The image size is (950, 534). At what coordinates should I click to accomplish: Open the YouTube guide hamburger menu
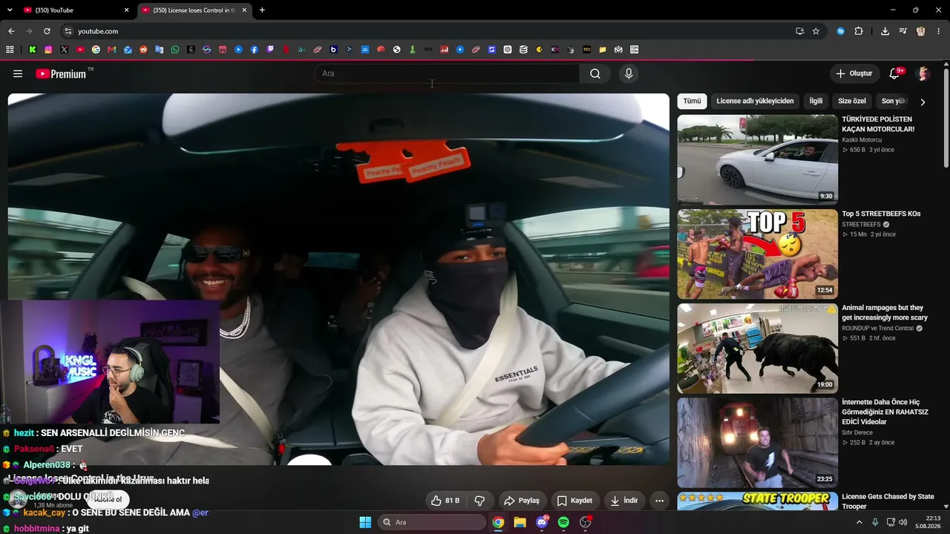[x=18, y=73]
